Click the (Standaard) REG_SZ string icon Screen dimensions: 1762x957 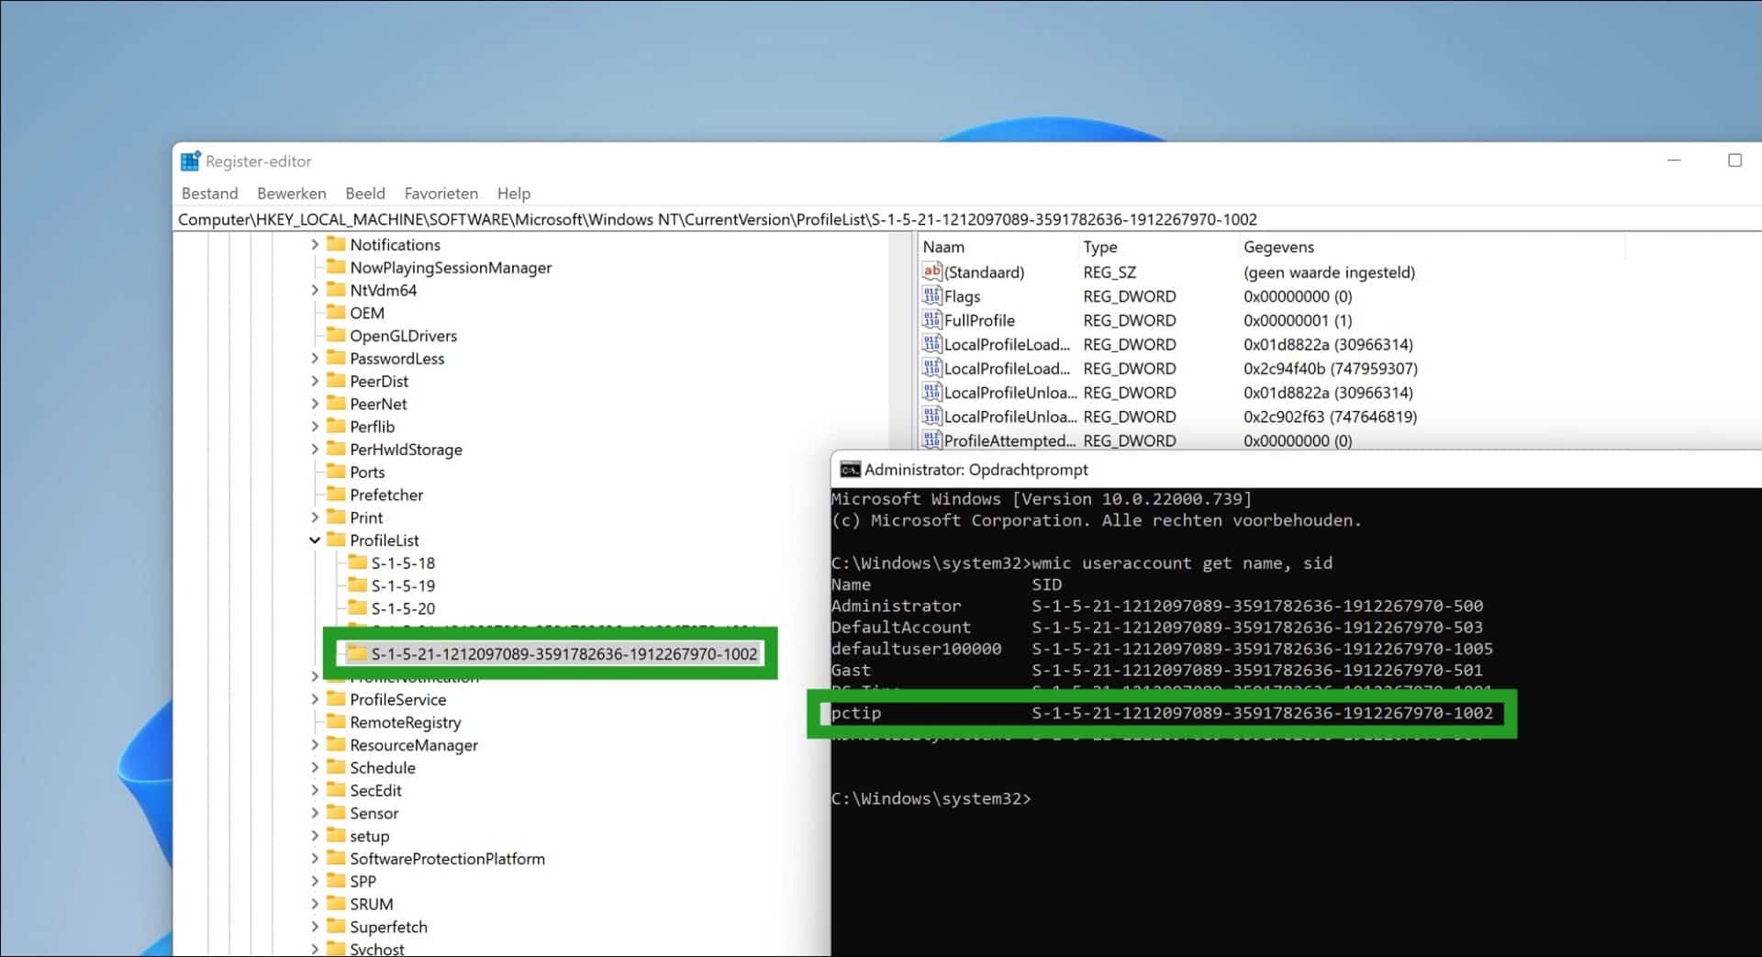(931, 272)
